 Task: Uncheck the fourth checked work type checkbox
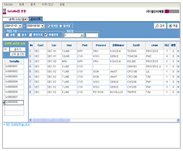(x=46, y=35)
